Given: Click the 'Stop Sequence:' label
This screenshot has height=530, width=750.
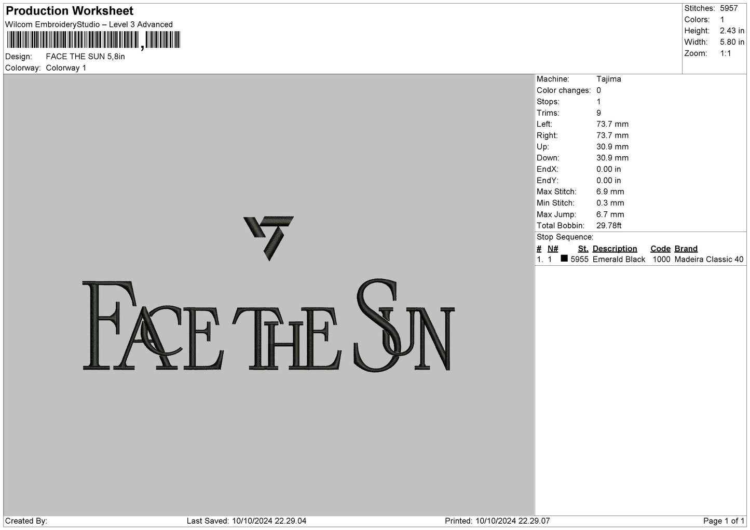Looking at the screenshot, I should [x=565, y=237].
